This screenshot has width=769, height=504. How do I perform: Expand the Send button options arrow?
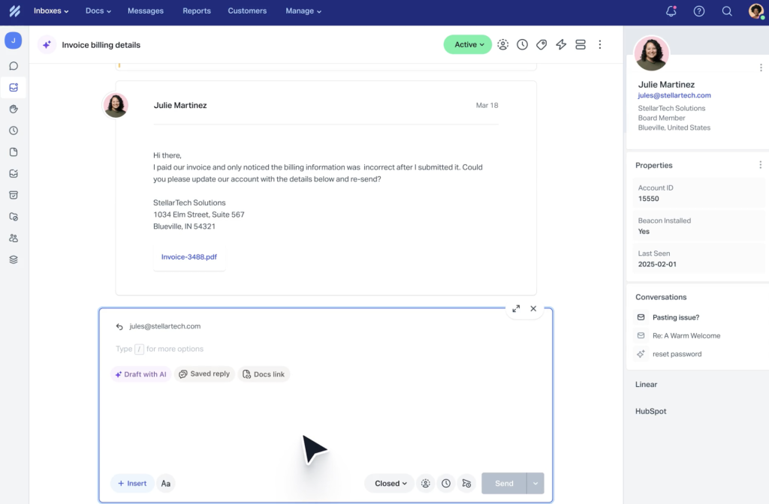[535, 484]
